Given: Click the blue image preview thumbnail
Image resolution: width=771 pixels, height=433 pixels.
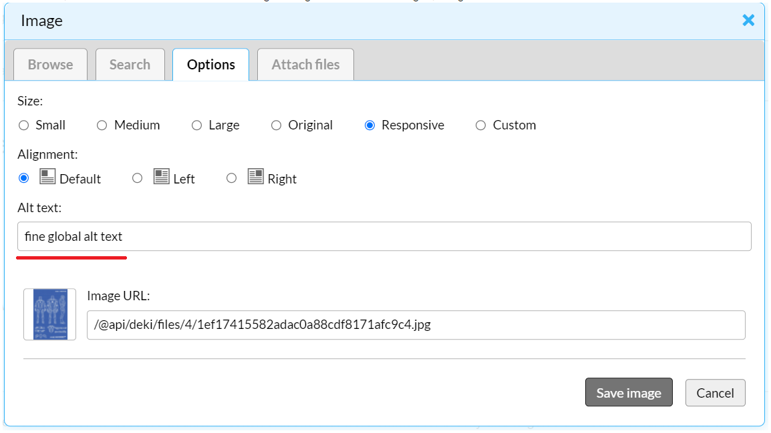Looking at the screenshot, I should point(50,314).
